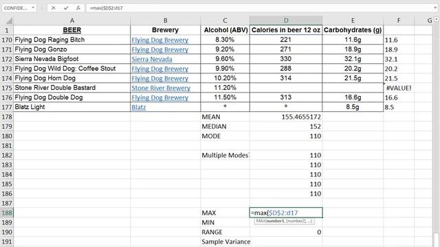Click the Sample Variance label cell
Viewport: 440px width, 247px height.
(x=225, y=242)
